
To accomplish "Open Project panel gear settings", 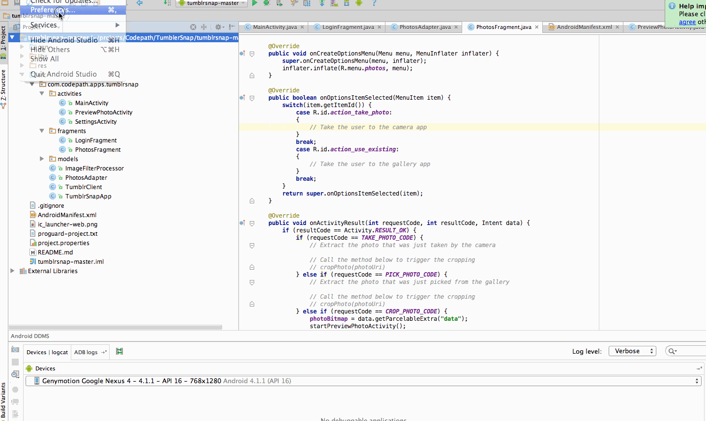I will [x=220, y=27].
